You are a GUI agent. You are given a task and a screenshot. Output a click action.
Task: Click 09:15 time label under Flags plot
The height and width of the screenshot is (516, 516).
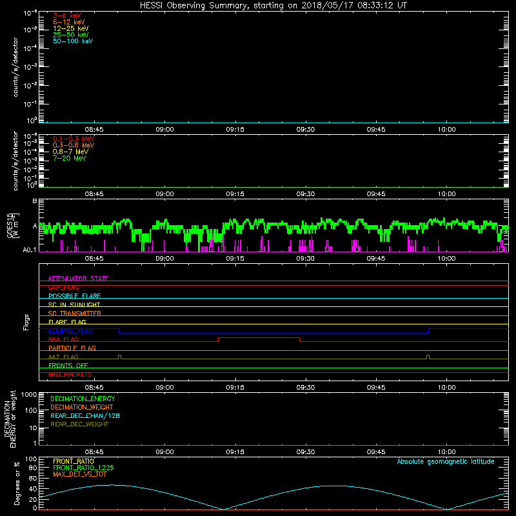point(235,388)
